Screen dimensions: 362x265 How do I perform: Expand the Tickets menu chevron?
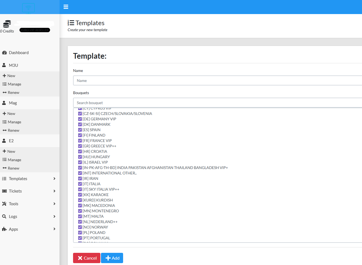coord(54,191)
